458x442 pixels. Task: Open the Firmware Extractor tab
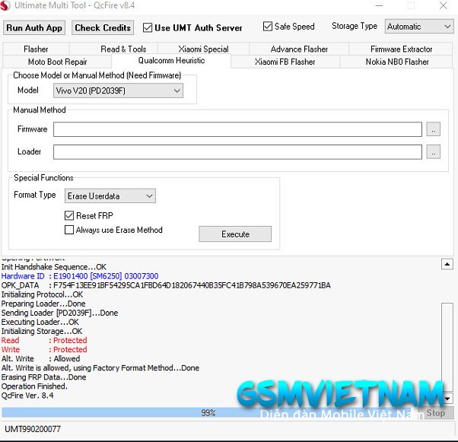pos(401,49)
